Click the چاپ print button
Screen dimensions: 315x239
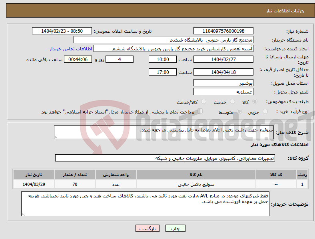tap(175, 228)
